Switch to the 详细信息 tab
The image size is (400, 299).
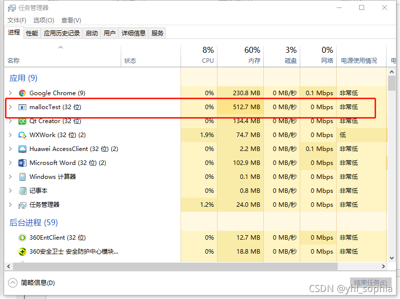(x=134, y=33)
